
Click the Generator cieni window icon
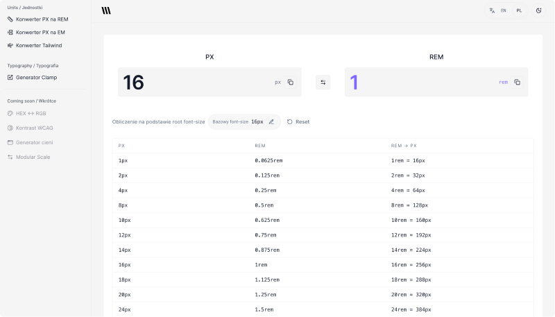tap(10, 143)
